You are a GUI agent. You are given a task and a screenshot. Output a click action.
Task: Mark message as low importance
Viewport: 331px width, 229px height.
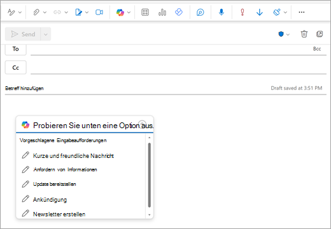260,12
